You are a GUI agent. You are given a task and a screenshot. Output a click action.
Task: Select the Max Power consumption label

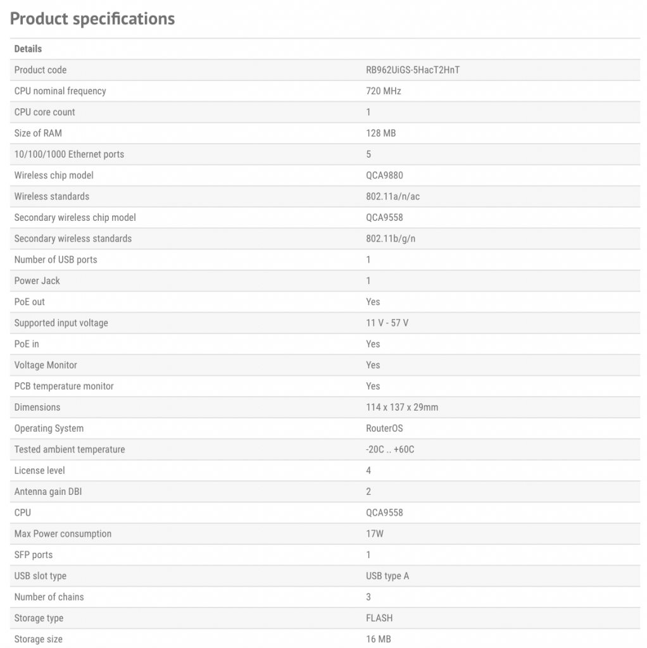(63, 533)
